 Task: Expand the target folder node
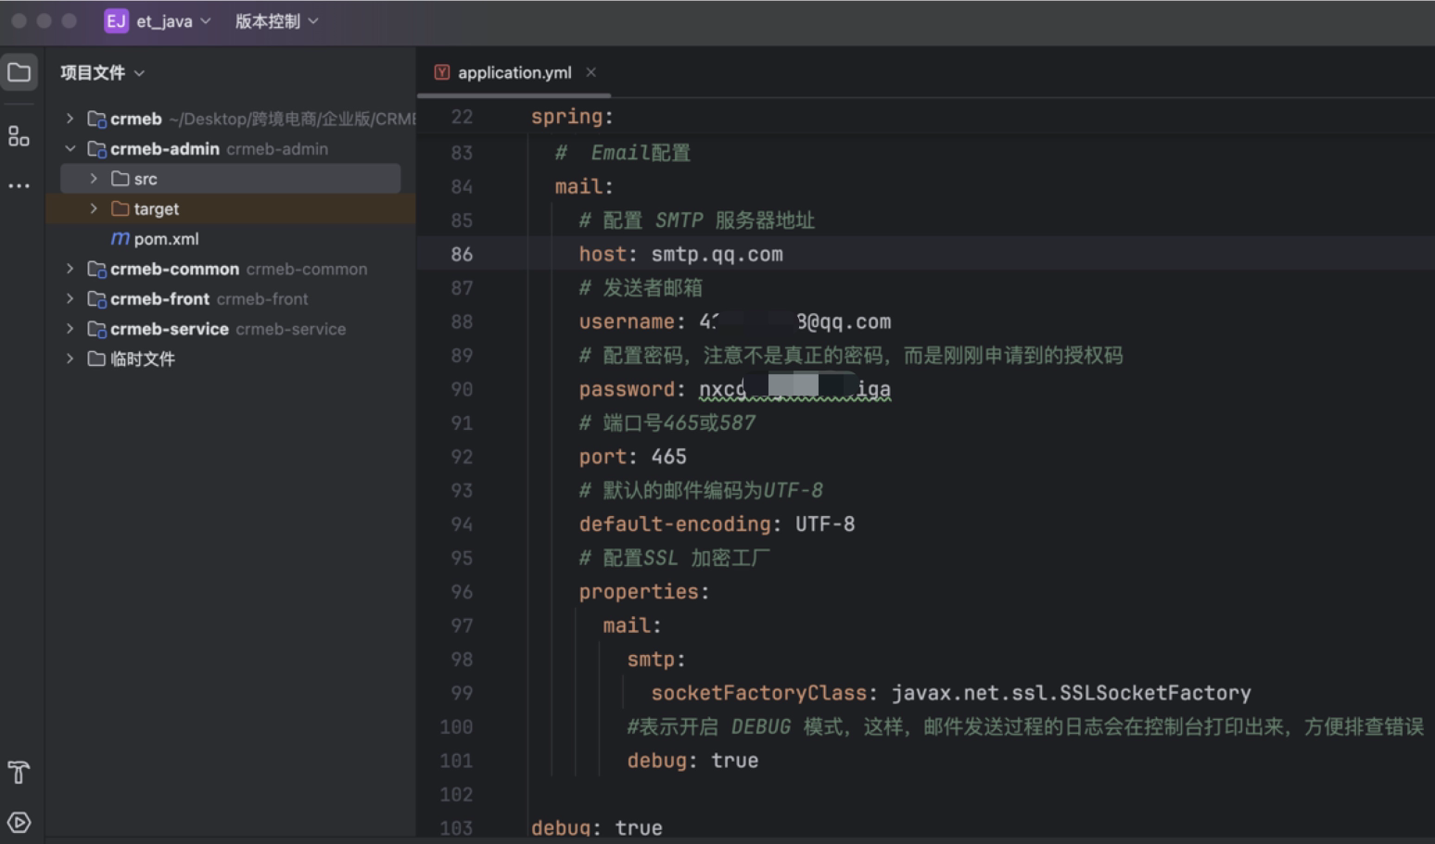point(94,208)
